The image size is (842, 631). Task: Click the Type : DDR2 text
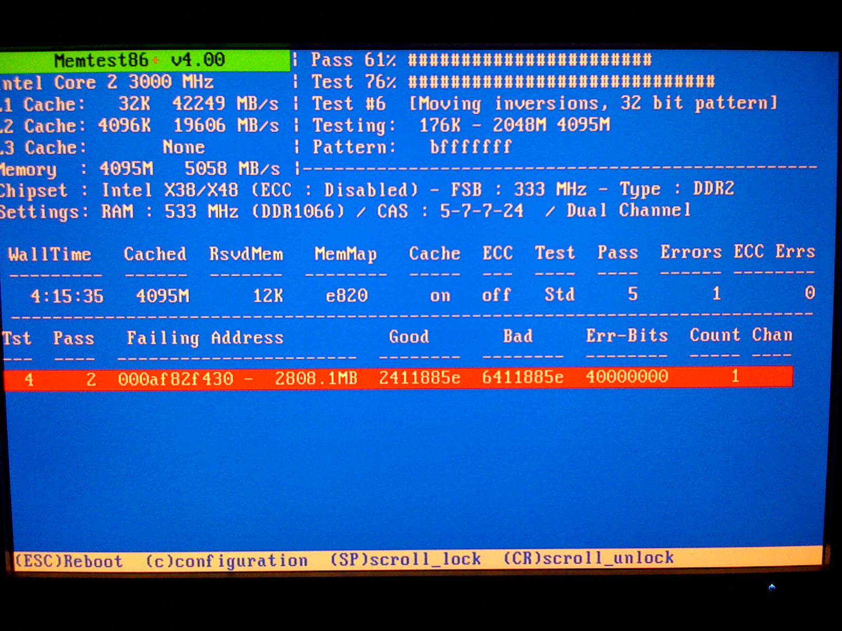point(677,188)
